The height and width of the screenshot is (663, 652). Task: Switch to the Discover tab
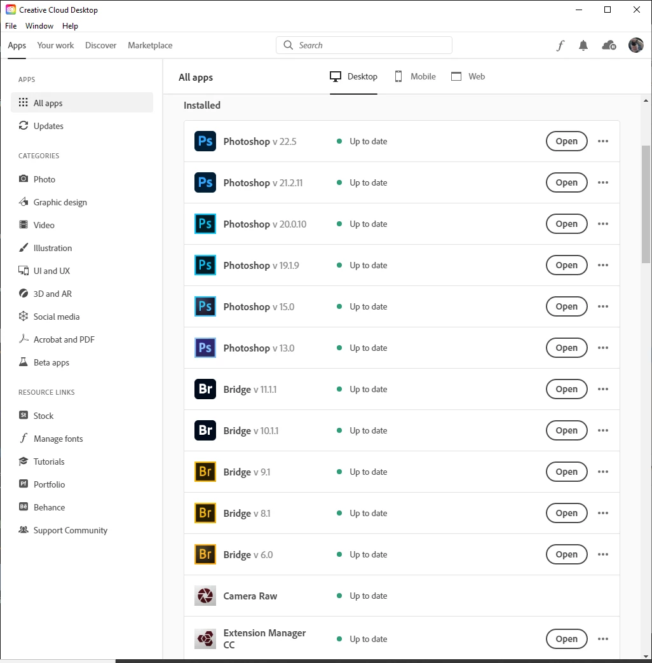coord(100,45)
